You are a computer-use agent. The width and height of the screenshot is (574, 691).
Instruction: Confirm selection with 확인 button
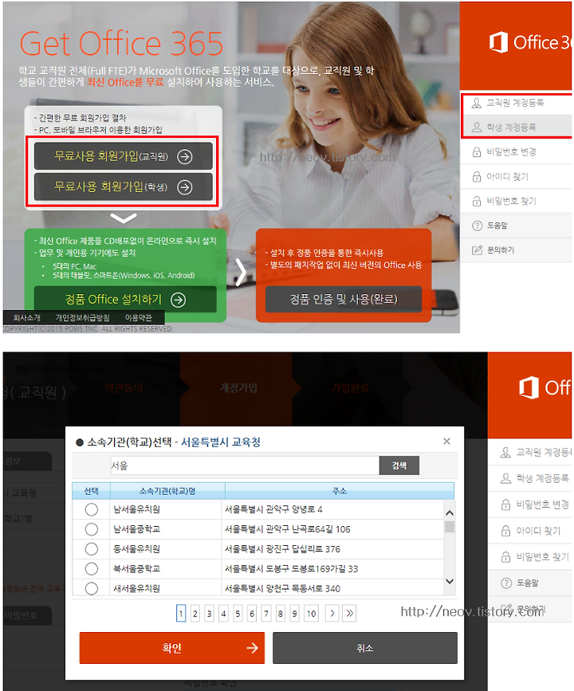point(172,648)
